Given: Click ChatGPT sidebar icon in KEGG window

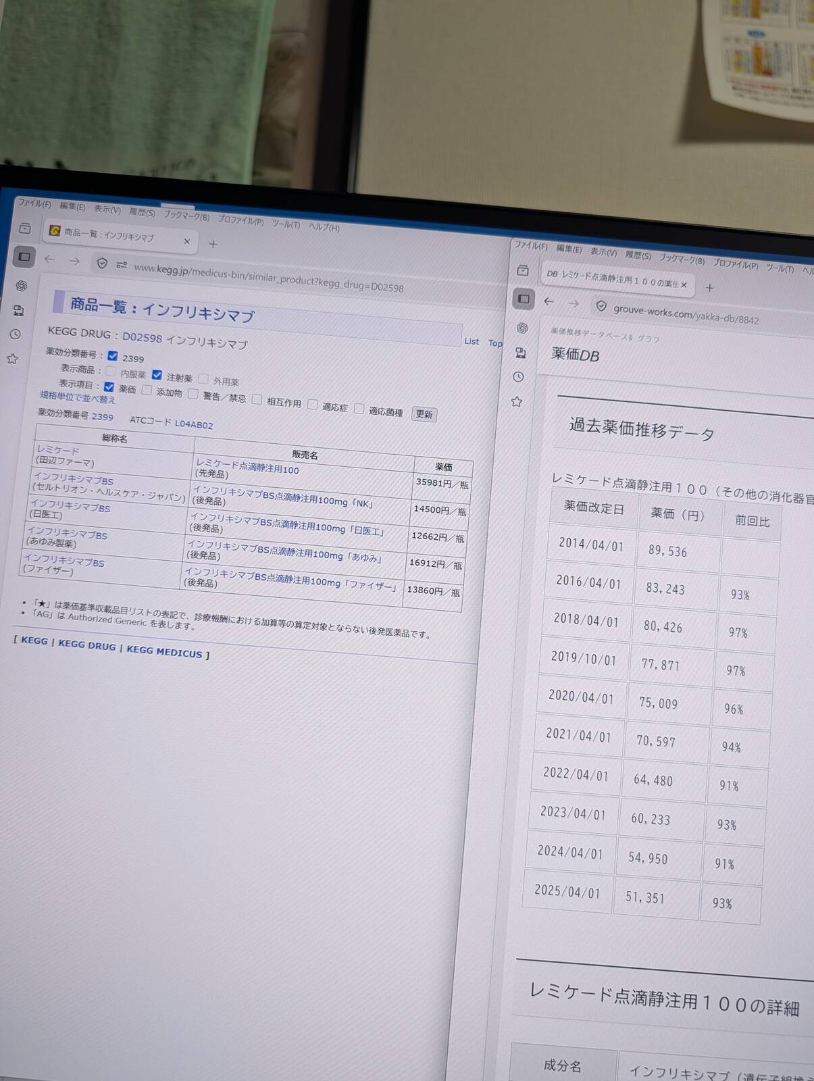Looking at the screenshot, I should 22,286.
